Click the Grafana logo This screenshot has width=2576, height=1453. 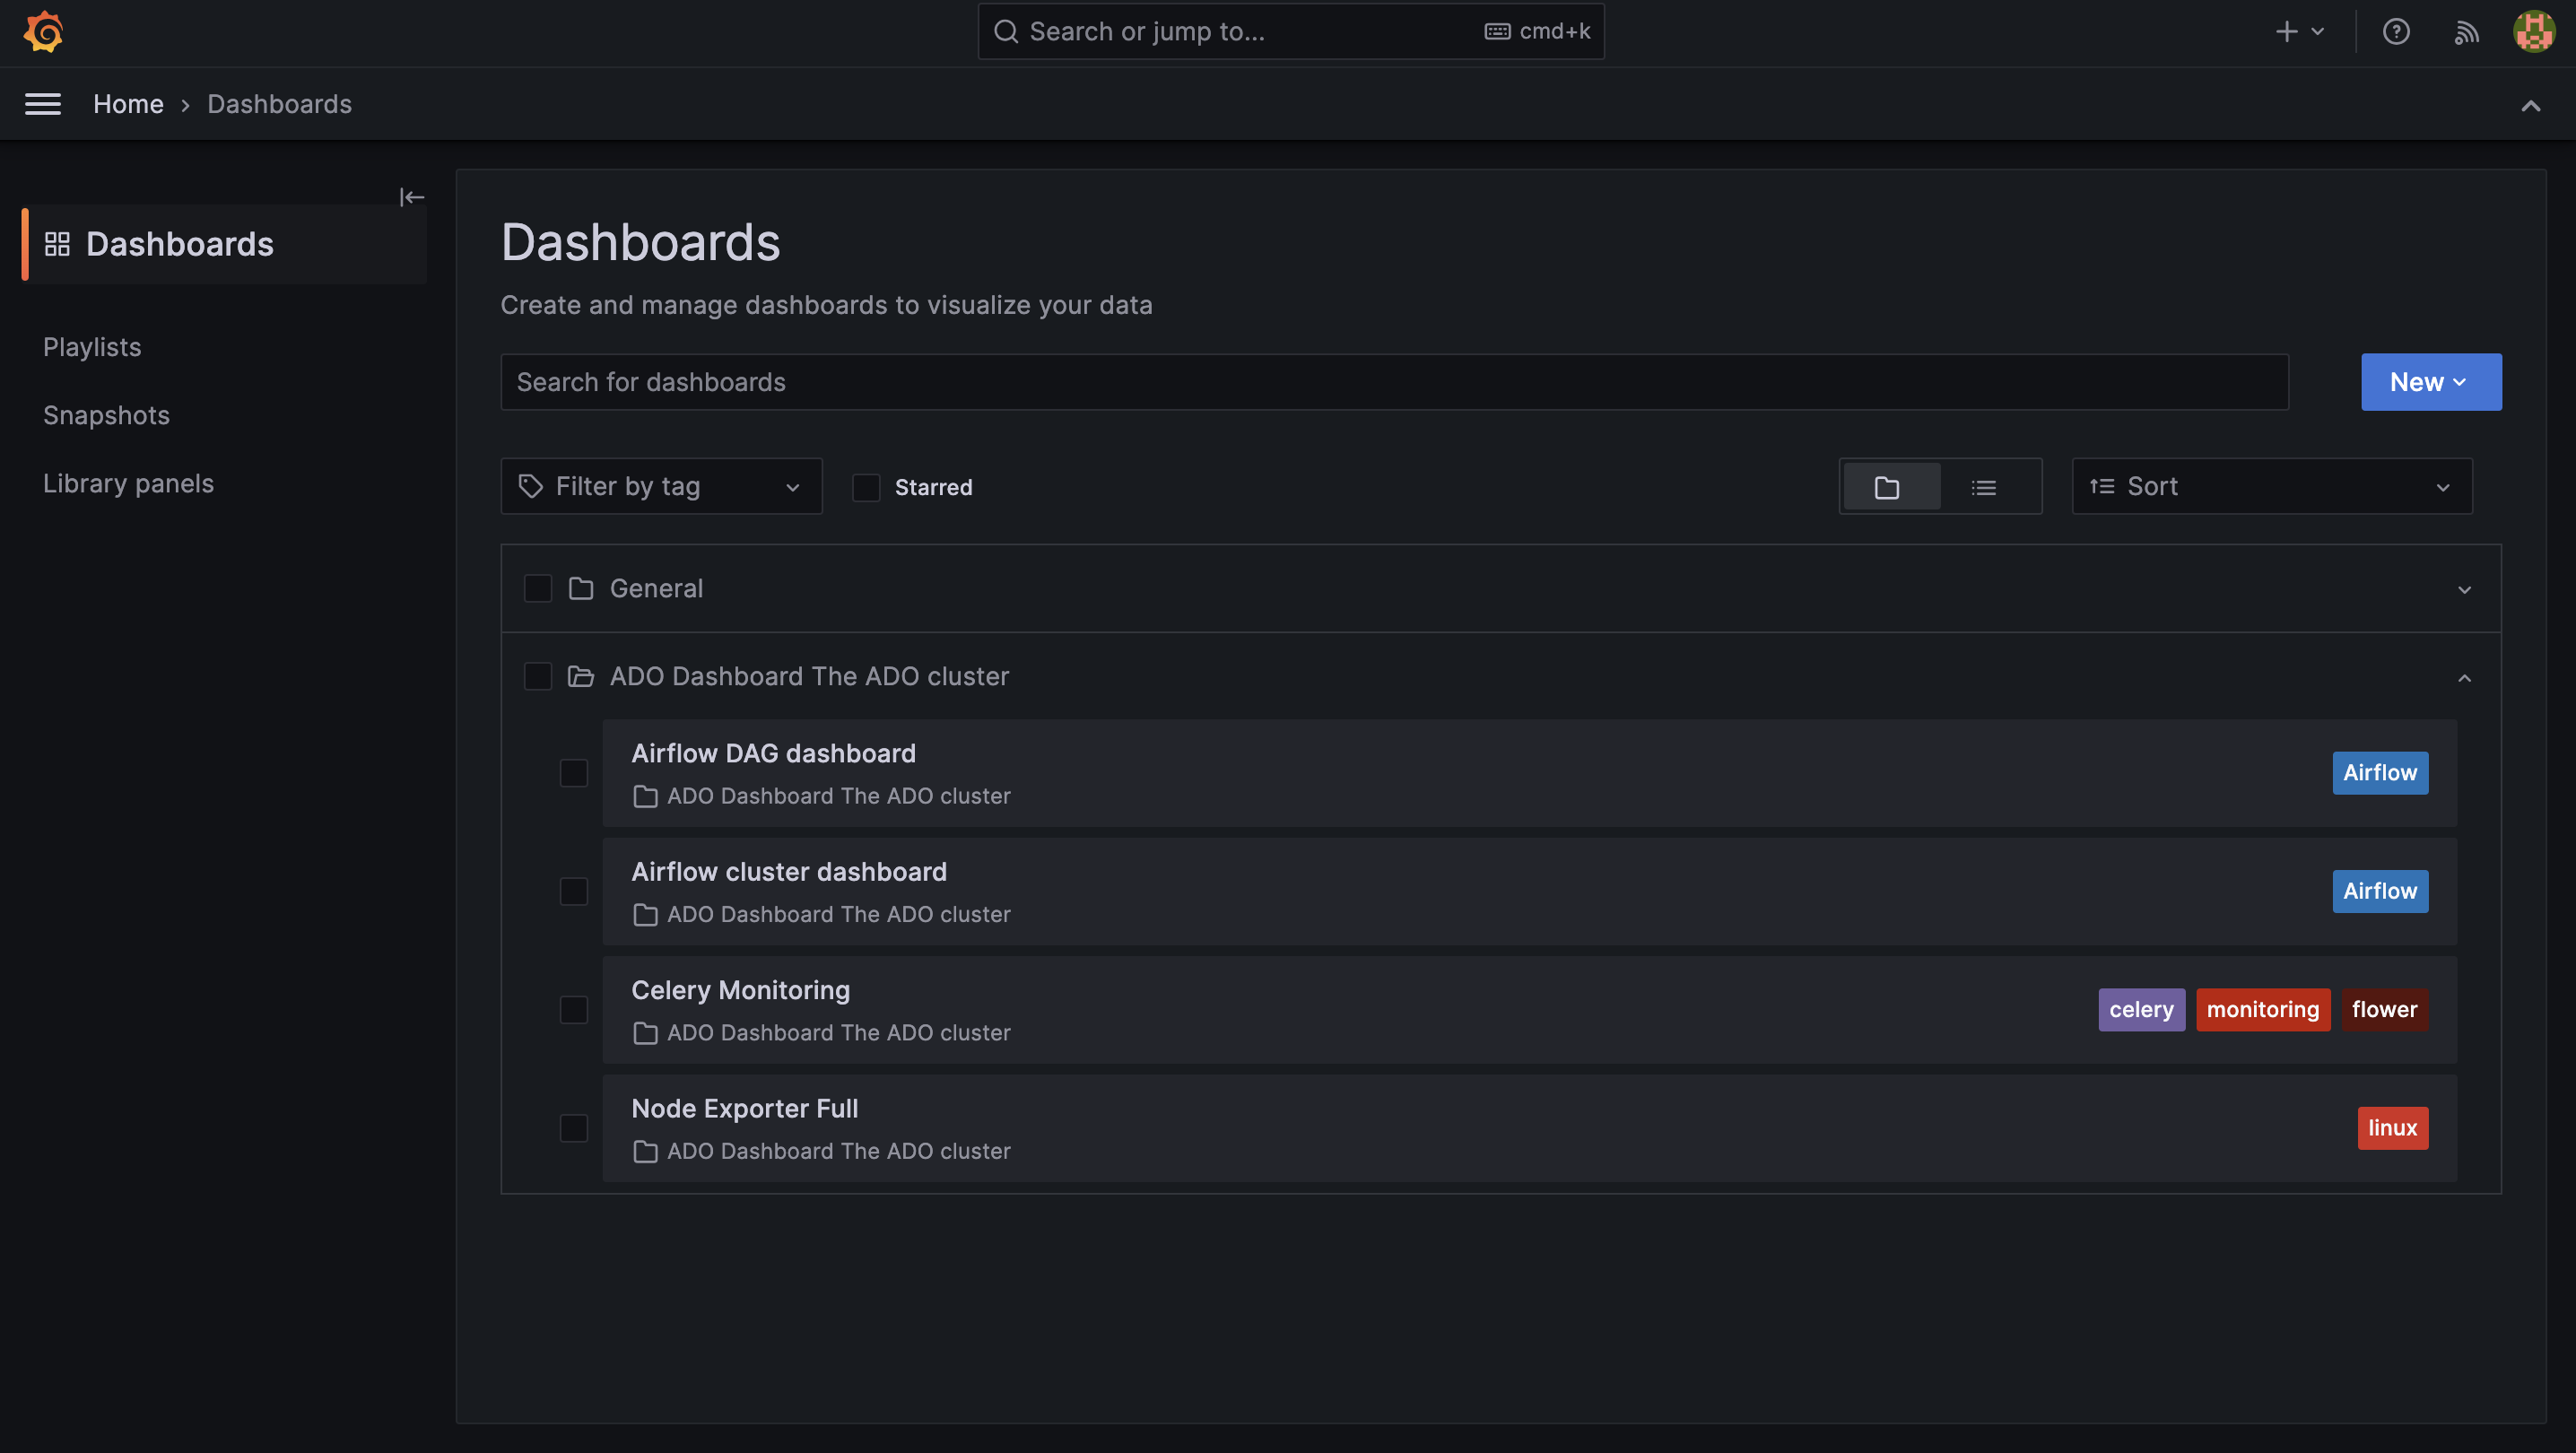coord(43,31)
